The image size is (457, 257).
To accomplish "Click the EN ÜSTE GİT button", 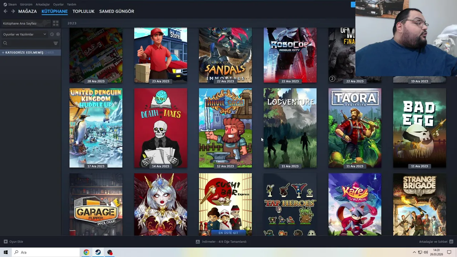I will pos(228,233).
